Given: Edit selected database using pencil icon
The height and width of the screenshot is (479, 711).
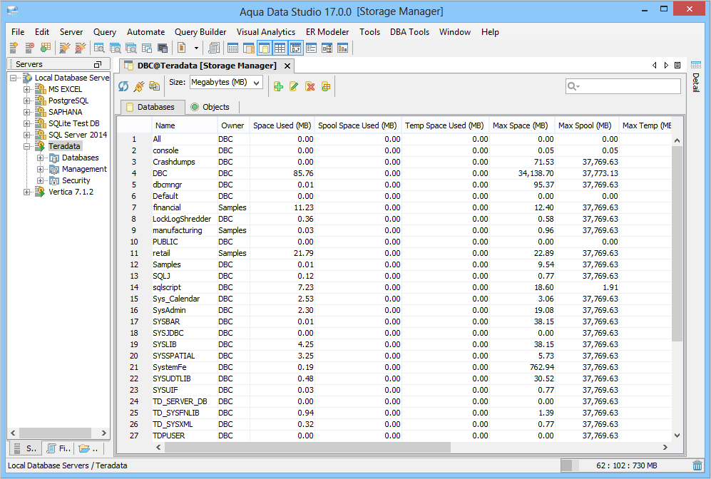Looking at the screenshot, I should pyautogui.click(x=294, y=86).
